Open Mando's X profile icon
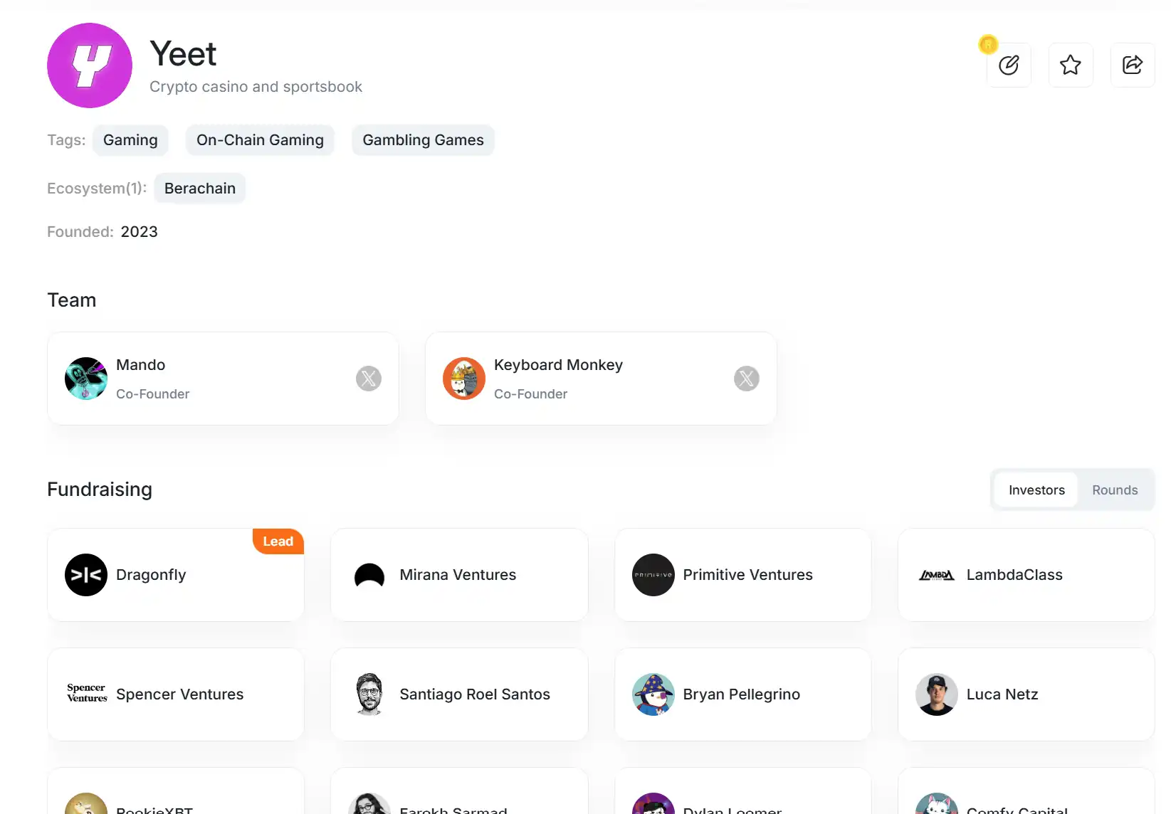This screenshot has height=814, width=1171. [369, 379]
